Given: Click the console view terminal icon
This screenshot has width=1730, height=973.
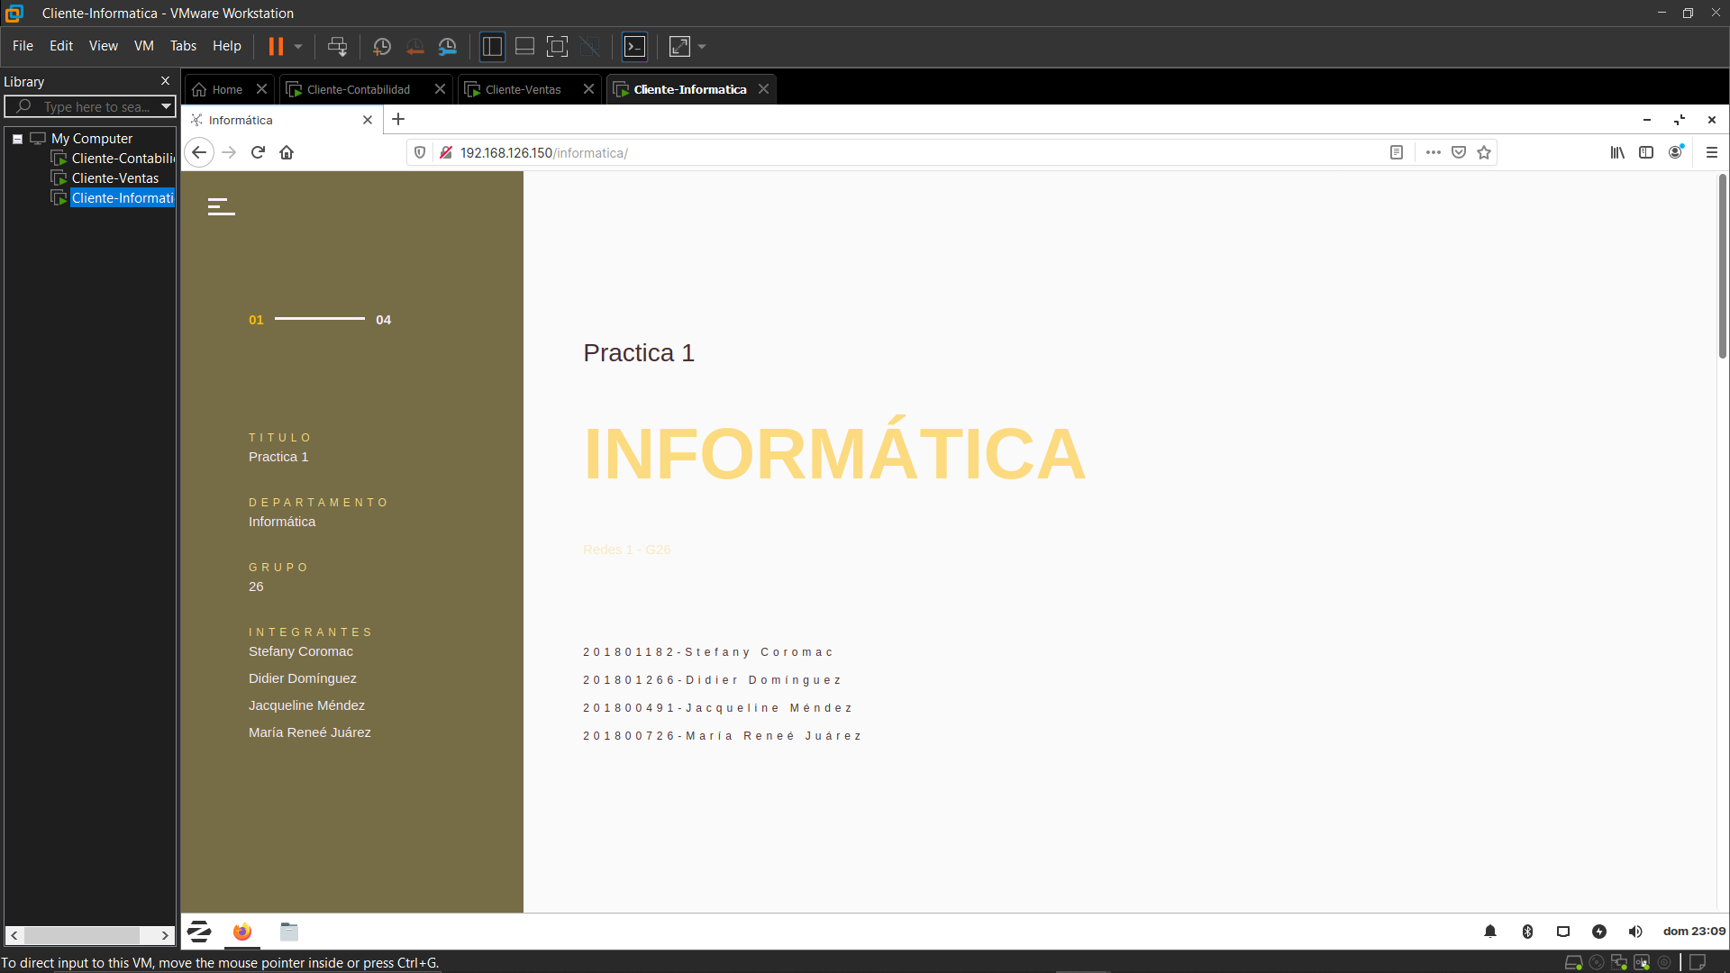Looking at the screenshot, I should (x=635, y=46).
